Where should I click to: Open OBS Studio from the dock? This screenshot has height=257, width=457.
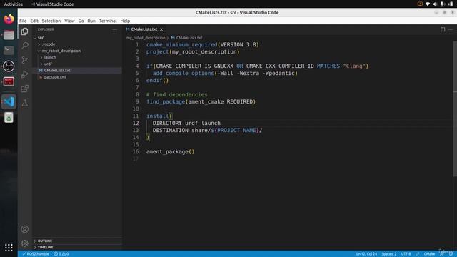tap(9, 66)
